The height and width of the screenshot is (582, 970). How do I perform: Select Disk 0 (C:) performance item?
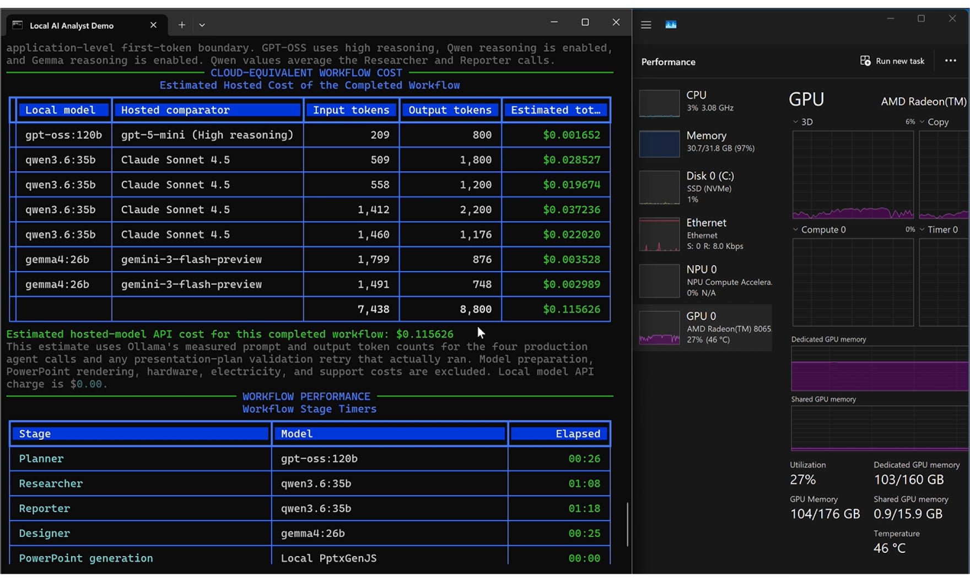pyautogui.click(x=704, y=187)
